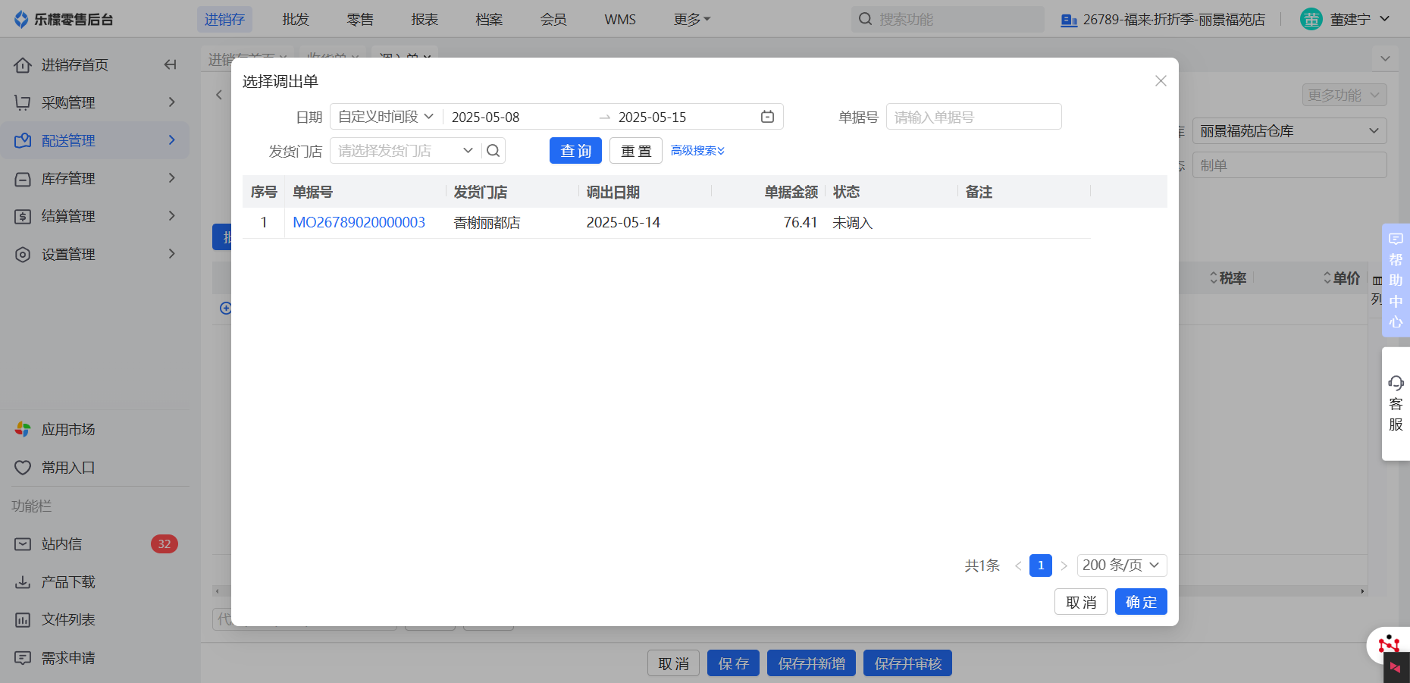Viewport: 1410px width, 683px height.
Task: Open the date range calendar icon
Action: click(x=767, y=117)
